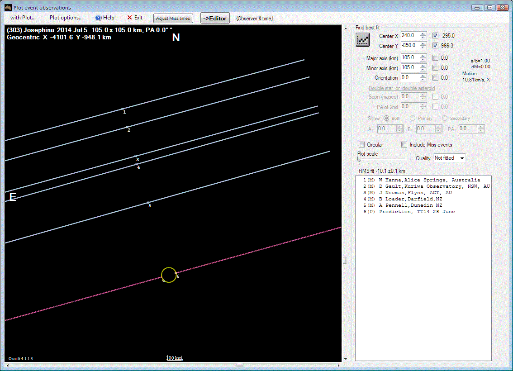Decrease Center X with the down arrow

click(423, 37)
